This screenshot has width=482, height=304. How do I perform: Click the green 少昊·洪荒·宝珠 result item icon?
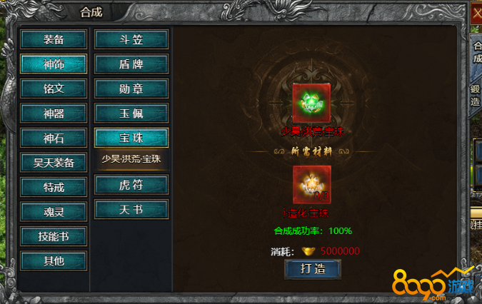point(311,103)
